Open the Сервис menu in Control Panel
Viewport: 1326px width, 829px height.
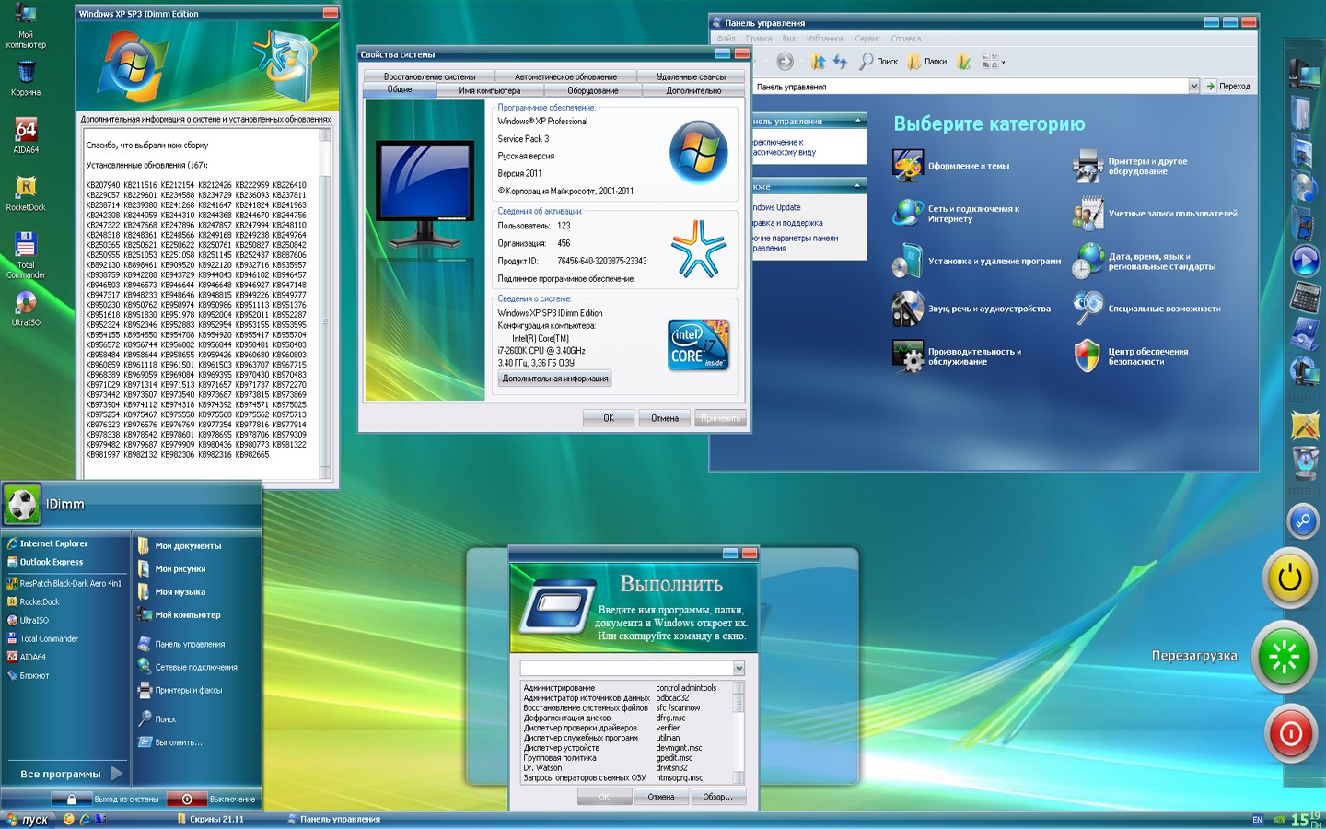[867, 39]
